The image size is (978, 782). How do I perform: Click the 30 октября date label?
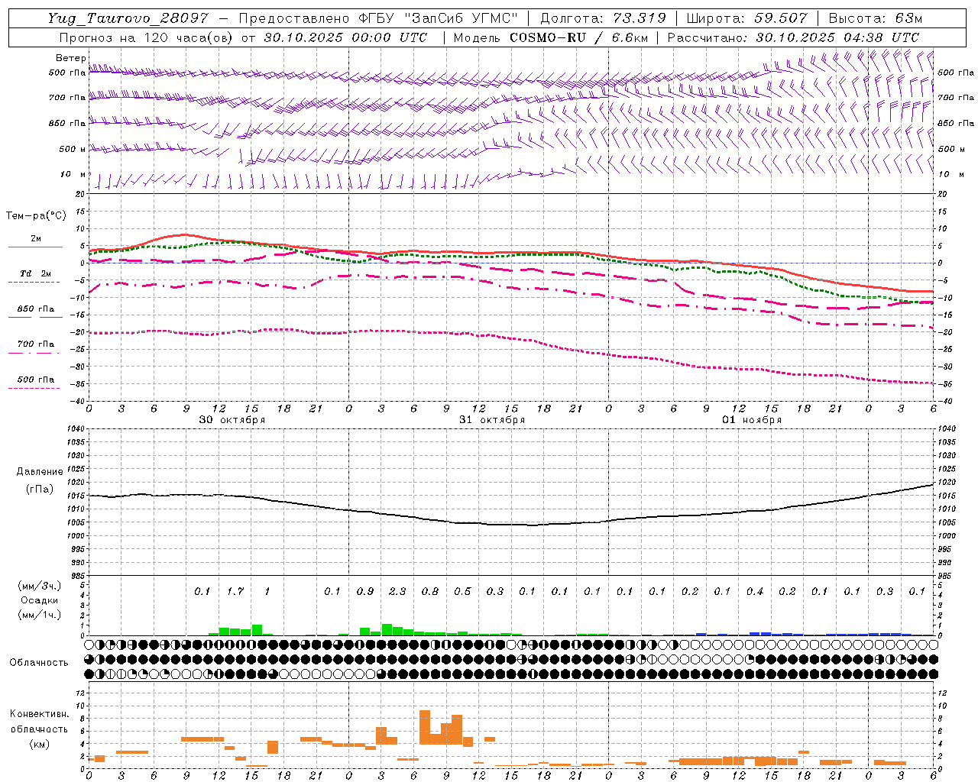(x=232, y=420)
